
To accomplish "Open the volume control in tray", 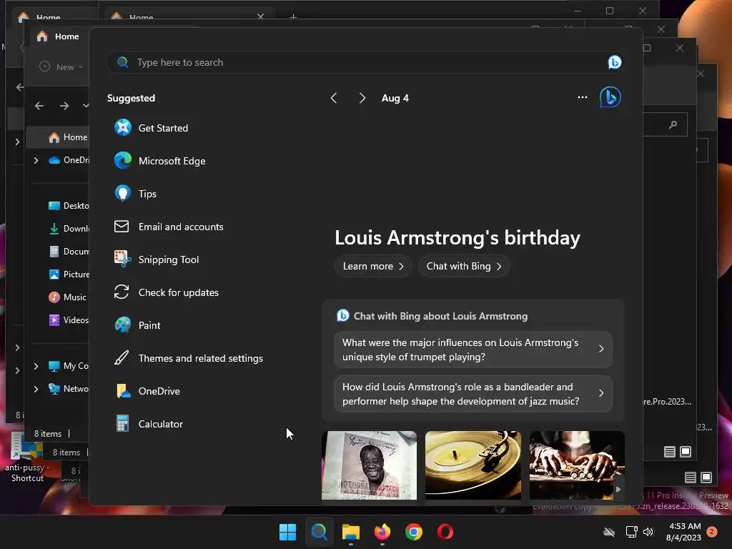I will tap(648, 532).
